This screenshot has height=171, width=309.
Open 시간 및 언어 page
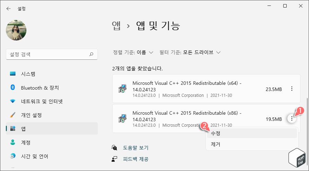coord(52,156)
